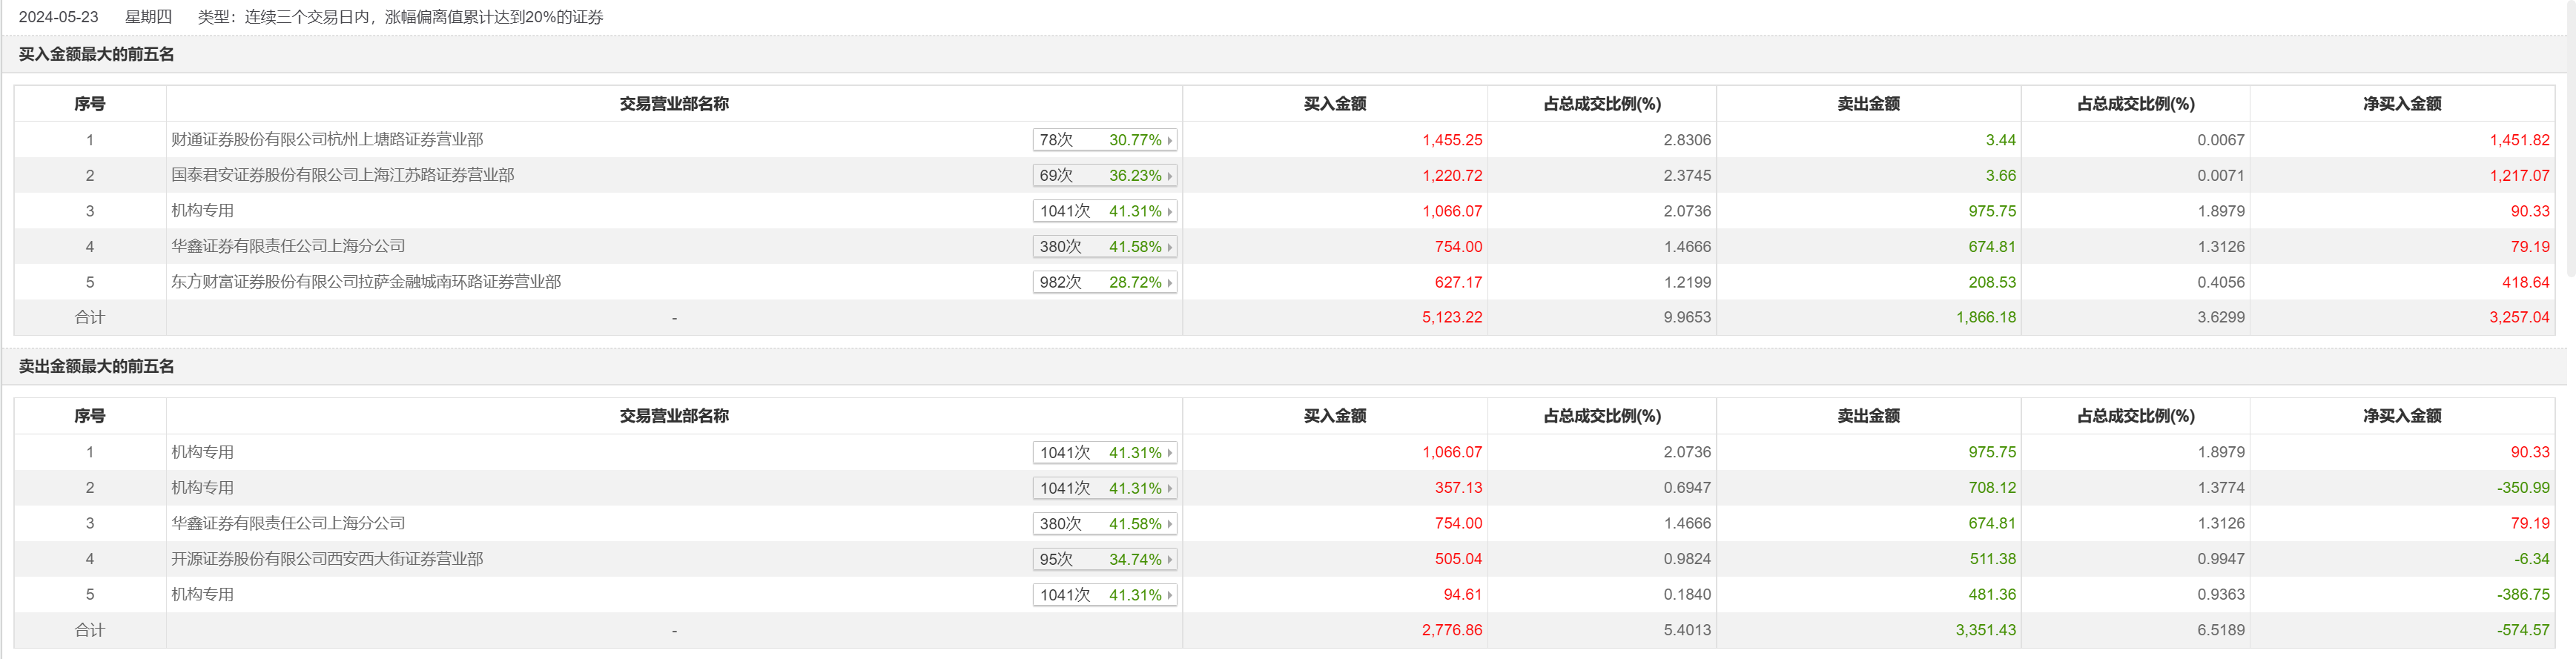Click 机构专用 in row 5 of sell table
This screenshot has height=659, width=2576.
pos(202,594)
